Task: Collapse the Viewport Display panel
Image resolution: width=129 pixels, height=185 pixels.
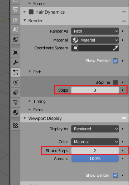Action: [25, 118]
